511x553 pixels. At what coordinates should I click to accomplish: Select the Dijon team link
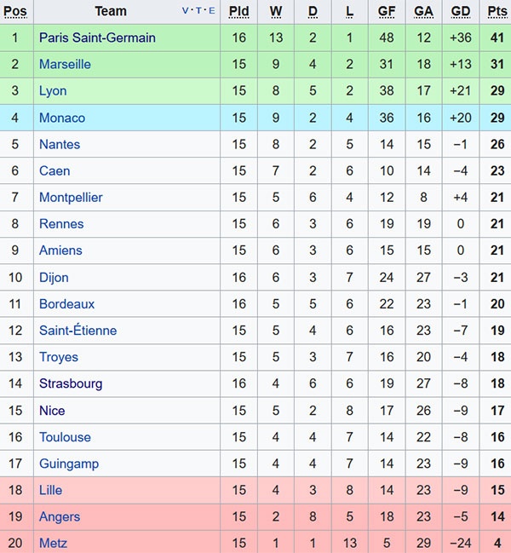(54, 277)
